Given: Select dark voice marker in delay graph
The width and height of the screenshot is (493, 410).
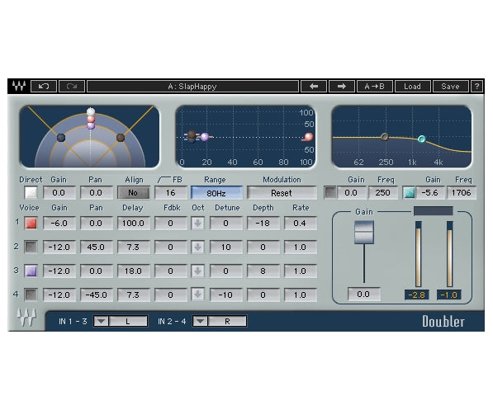Looking at the screenshot, I should point(192,137).
